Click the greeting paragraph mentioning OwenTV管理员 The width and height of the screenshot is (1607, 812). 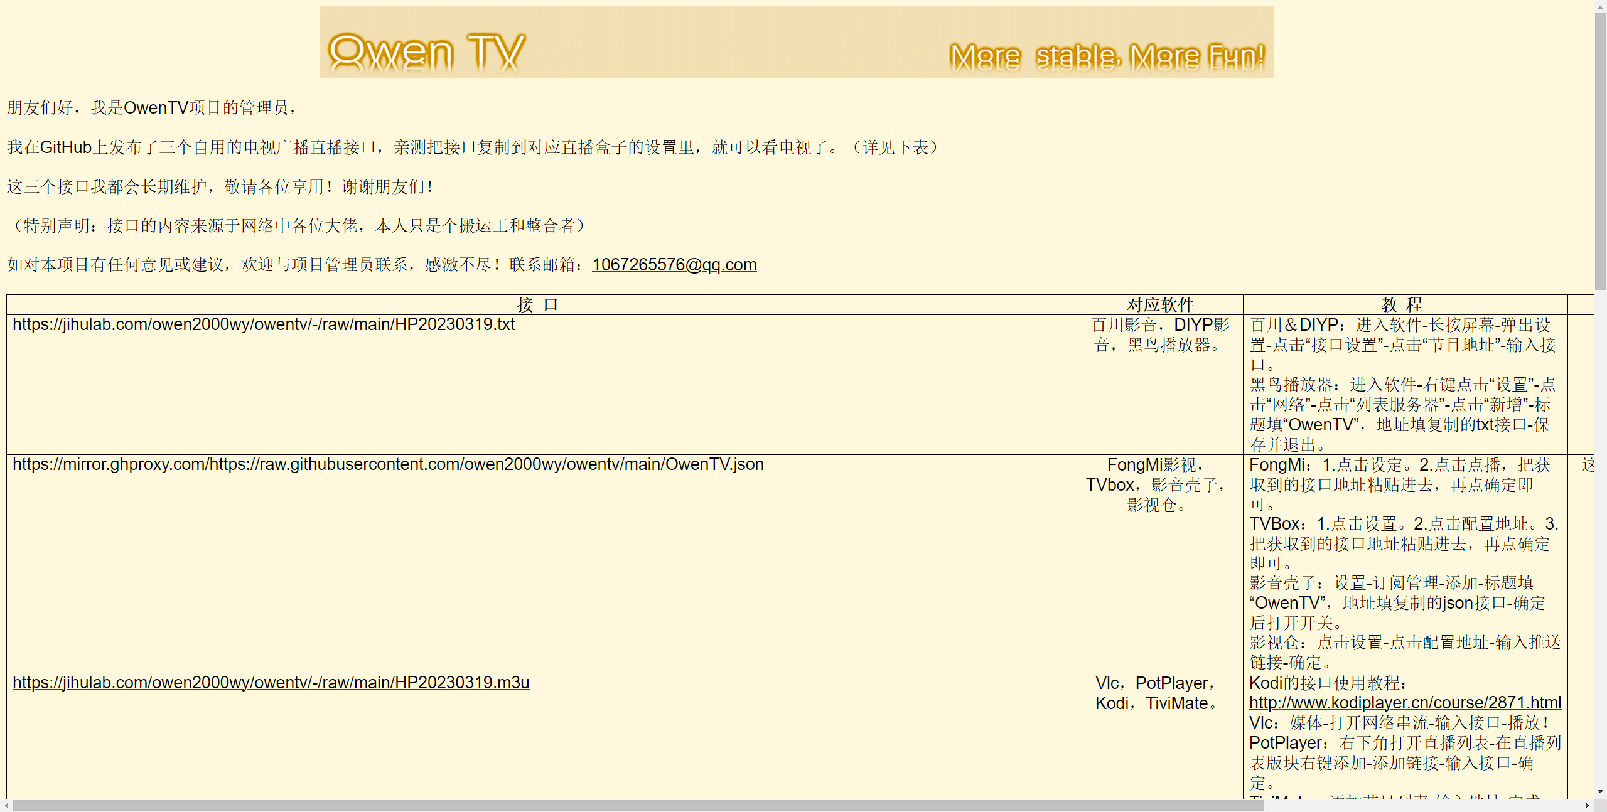[x=151, y=108]
